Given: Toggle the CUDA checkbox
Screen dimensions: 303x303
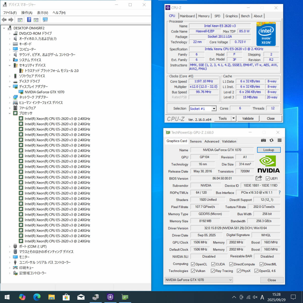Looking at the screenshot, I should pos(213,264).
